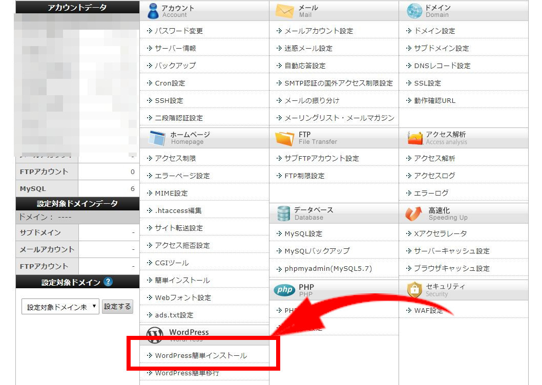The height and width of the screenshot is (385, 542).
Task: Click the Domain globe icon
Action: click(x=414, y=11)
